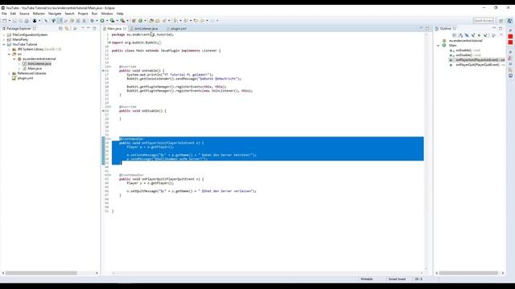Select the Java perspective icon
Image resolution: width=515 pixels, height=289 pixels.
tap(509, 21)
